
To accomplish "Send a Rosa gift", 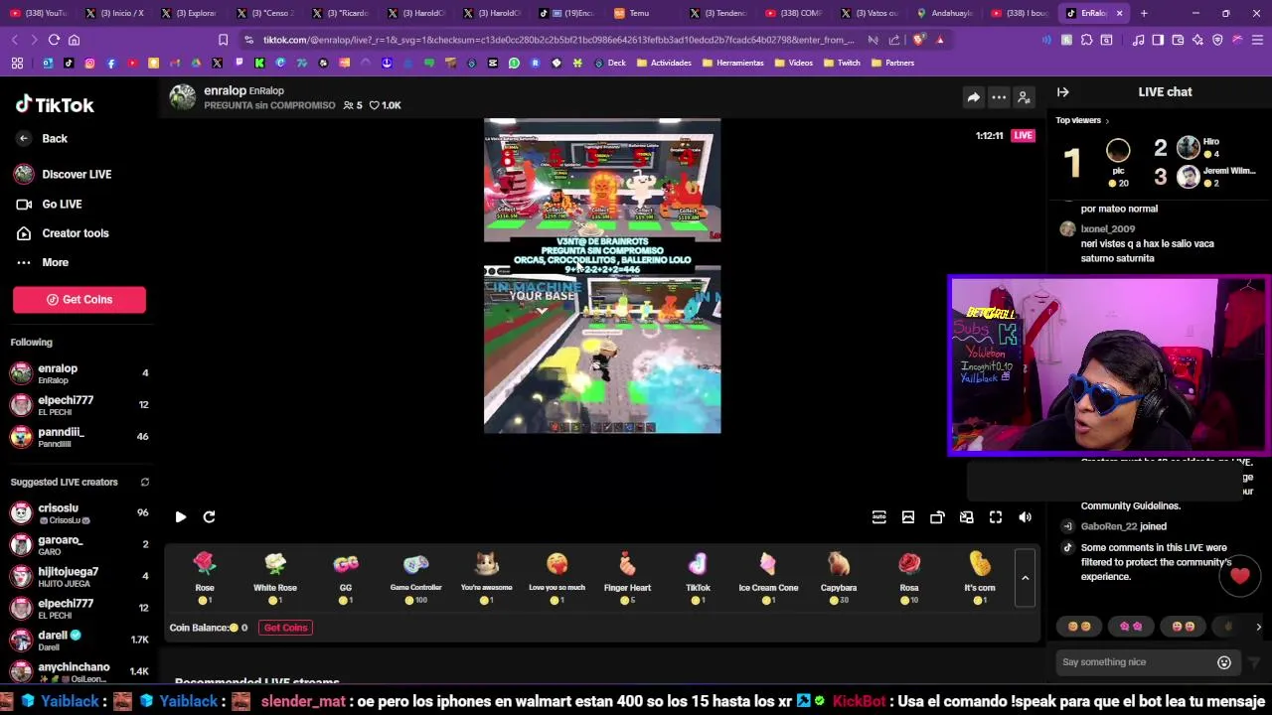I will tap(909, 578).
